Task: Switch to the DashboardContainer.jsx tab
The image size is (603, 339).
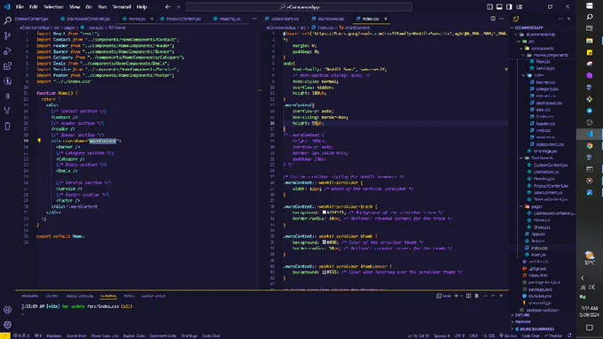Action: click(85, 19)
